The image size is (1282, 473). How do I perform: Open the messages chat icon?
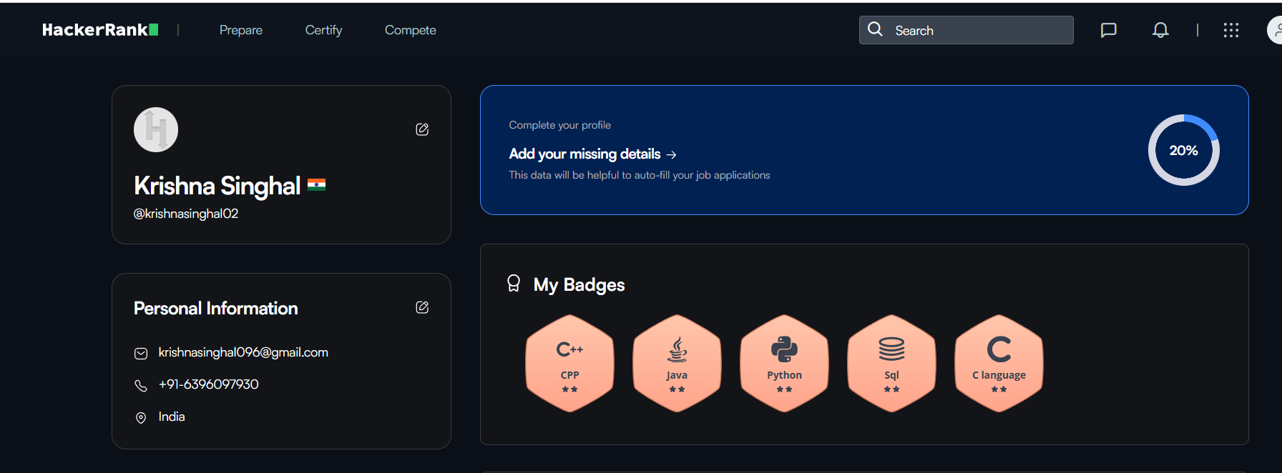point(1108,30)
